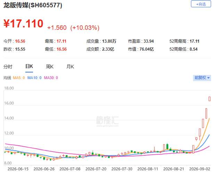Click the dropdown arrow beside 前复权

tap(208, 78)
